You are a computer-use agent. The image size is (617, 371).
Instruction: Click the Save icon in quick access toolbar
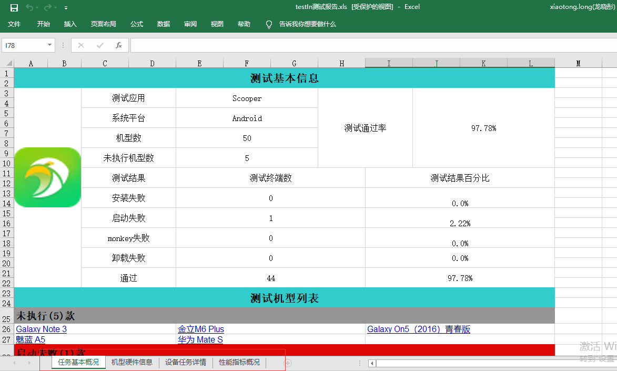point(14,7)
